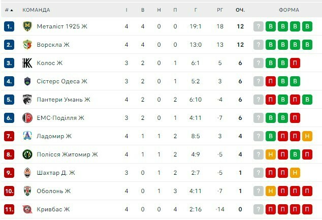
Task: Click the Сістерс Одеса Ж crest
Action: (27, 81)
